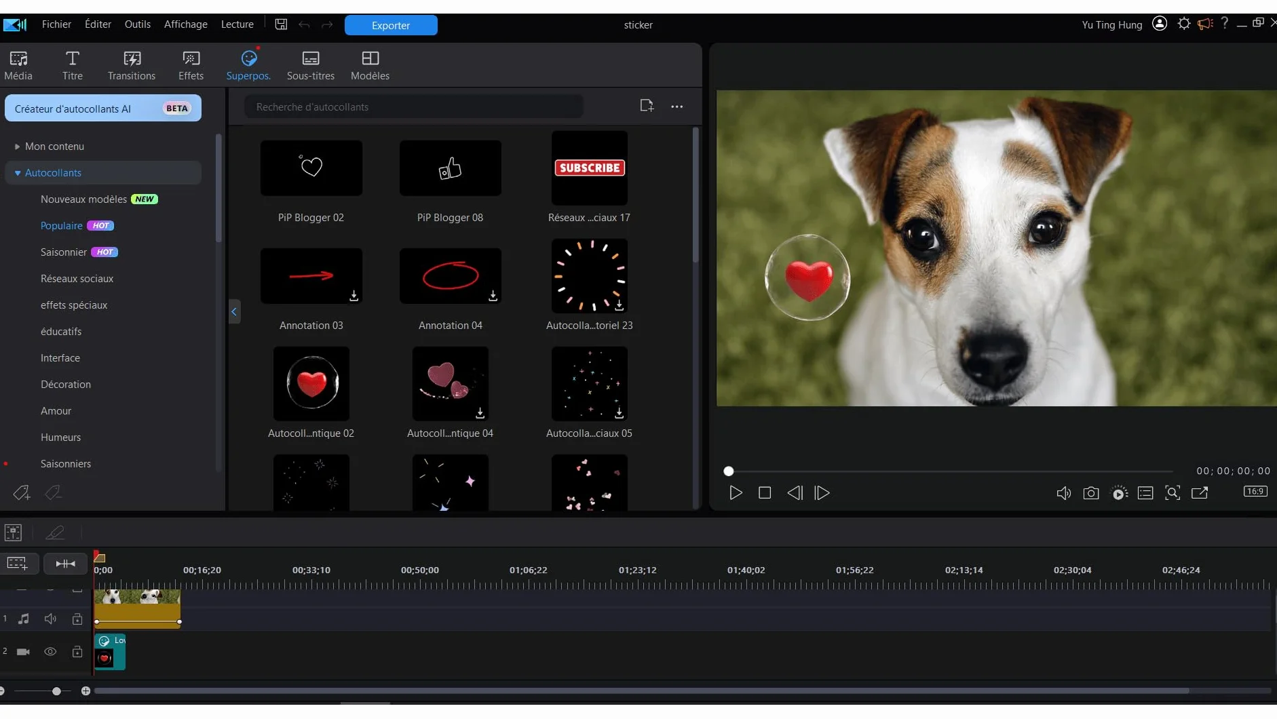Select the SUBSCRIBE Réseaux sociaux 17 sticker
Screen dimensions: 1277x719
click(589, 168)
